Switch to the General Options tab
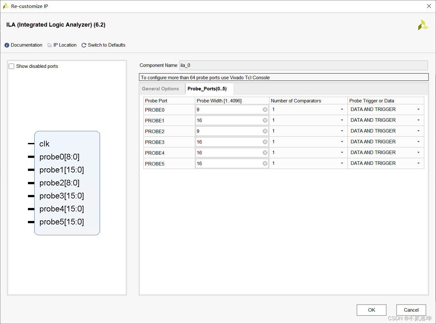This screenshot has height=324, width=436. pos(161,89)
